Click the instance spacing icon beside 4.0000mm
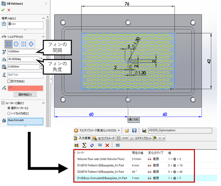 click(4, 52)
